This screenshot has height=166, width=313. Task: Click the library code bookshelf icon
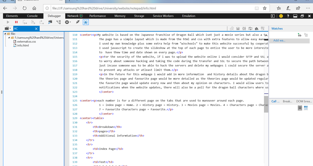(x=256, y=29)
